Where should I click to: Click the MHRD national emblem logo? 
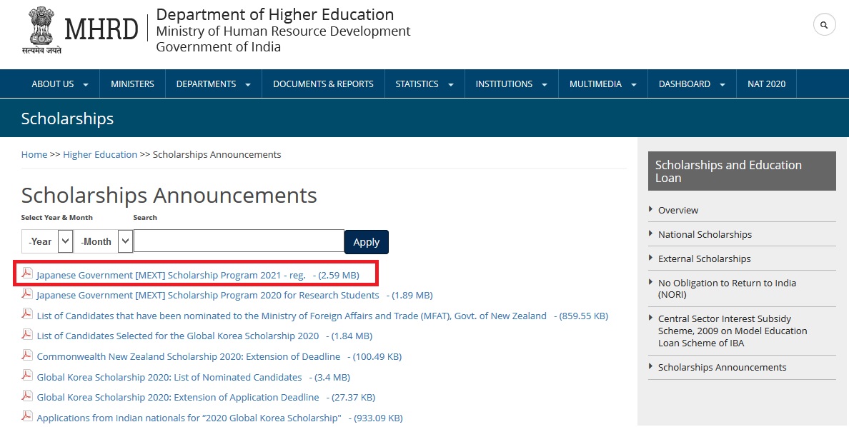click(x=41, y=30)
